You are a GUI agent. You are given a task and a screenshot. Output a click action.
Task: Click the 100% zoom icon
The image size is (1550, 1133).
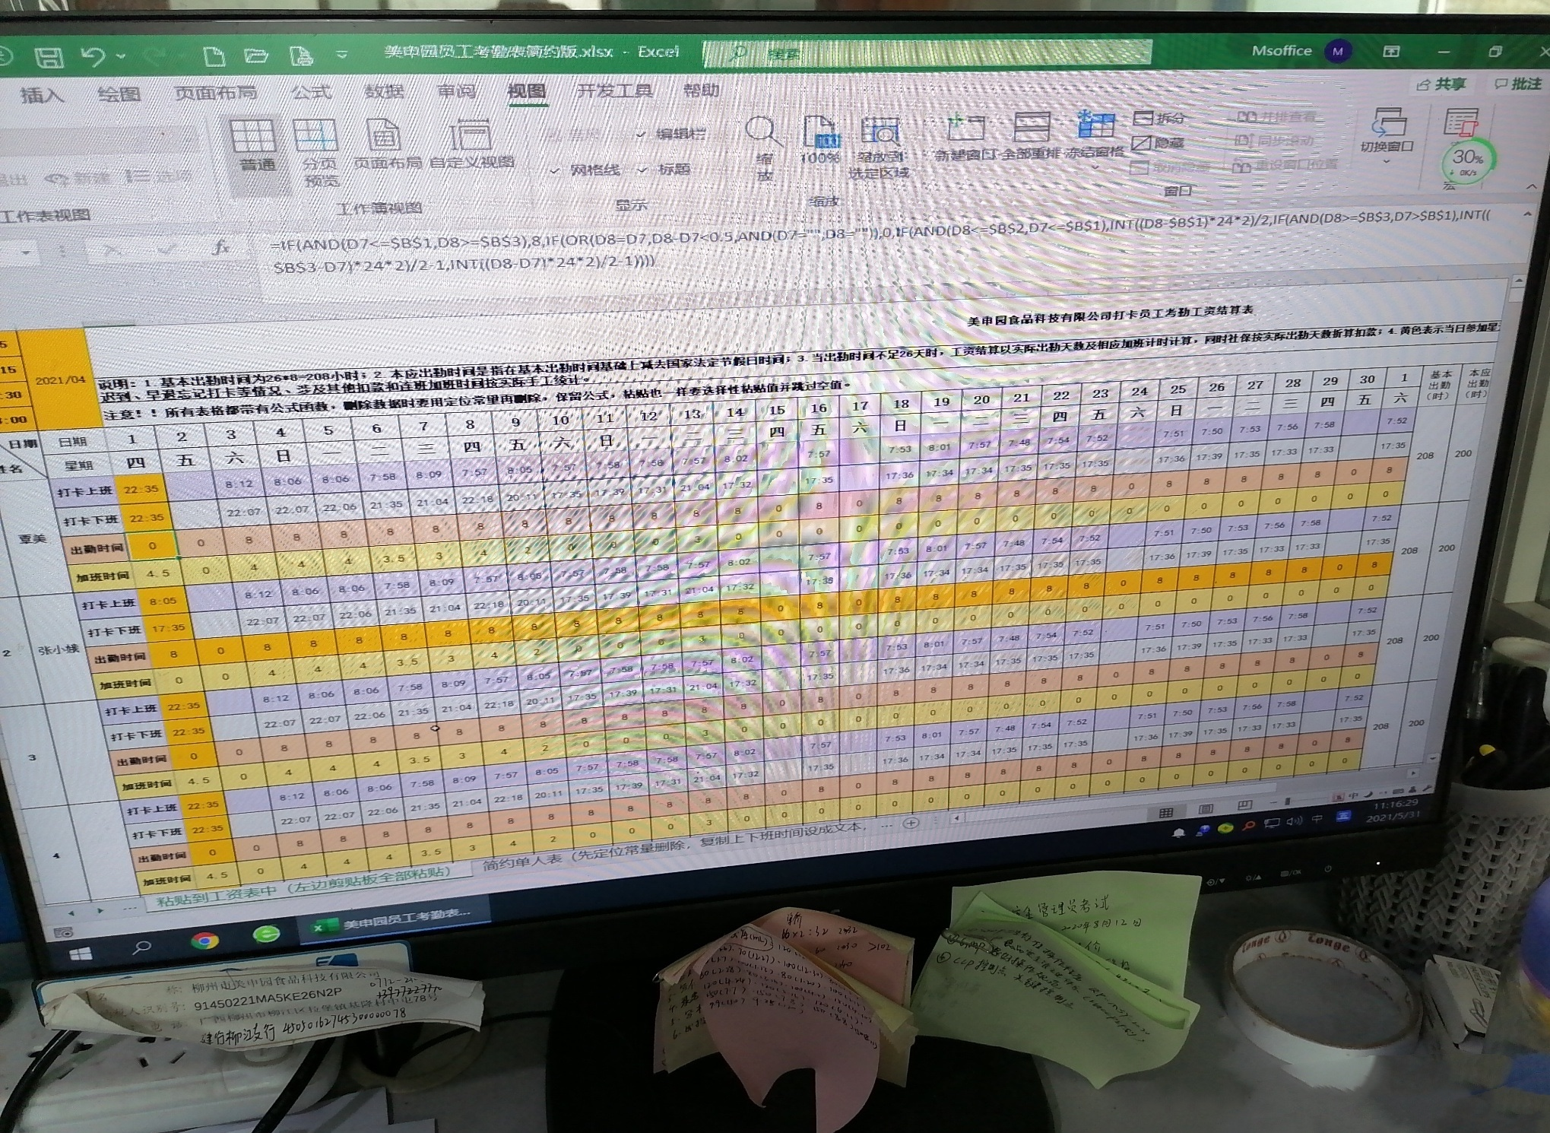pyautogui.click(x=820, y=140)
